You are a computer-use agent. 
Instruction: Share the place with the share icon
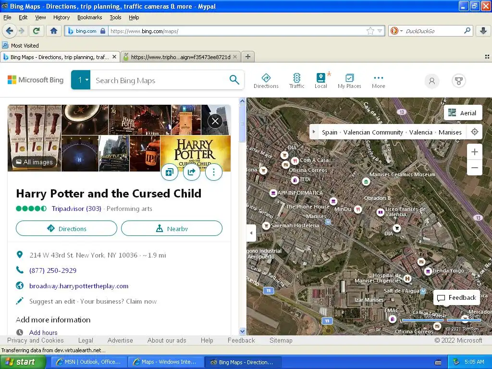(x=191, y=172)
